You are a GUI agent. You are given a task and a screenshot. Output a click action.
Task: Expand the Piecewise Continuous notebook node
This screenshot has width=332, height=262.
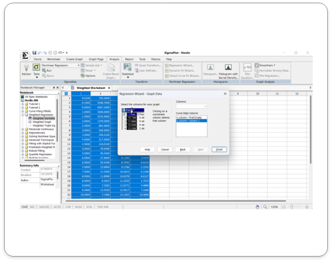click(23, 129)
